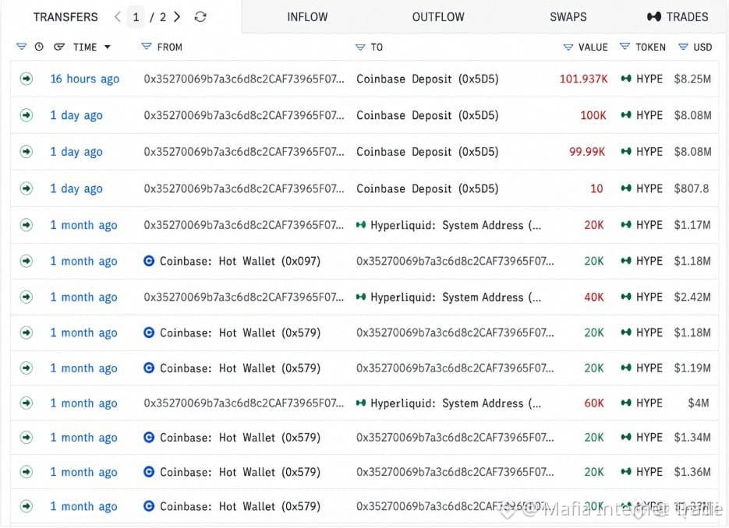Open Coinbase Hot Wallet (0x579) in $1.18M row

click(232, 333)
